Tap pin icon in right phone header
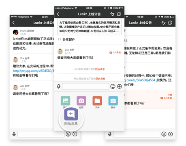The image size is (186, 146). [163, 23]
